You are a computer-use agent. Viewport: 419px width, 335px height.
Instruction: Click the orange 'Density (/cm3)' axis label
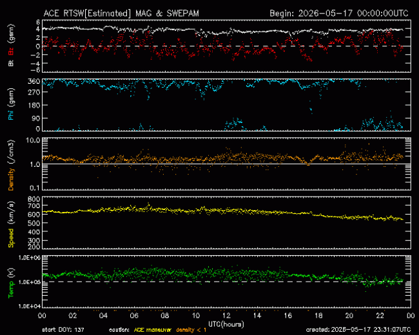click(x=11, y=165)
